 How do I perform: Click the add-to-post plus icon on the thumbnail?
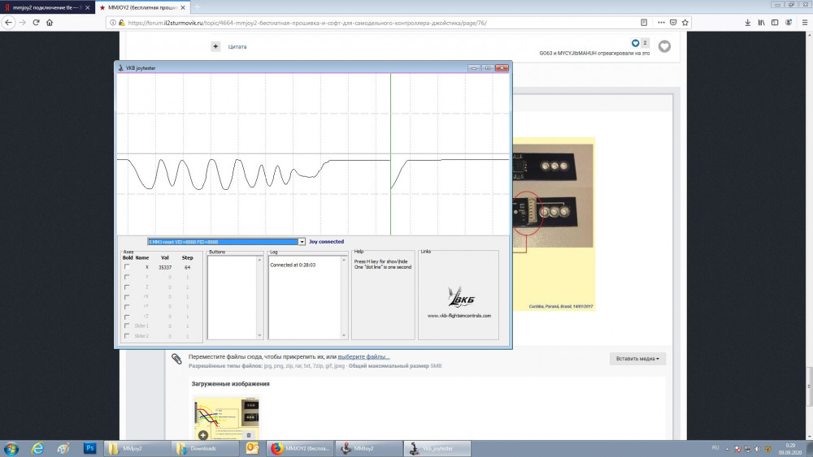pyautogui.click(x=203, y=435)
